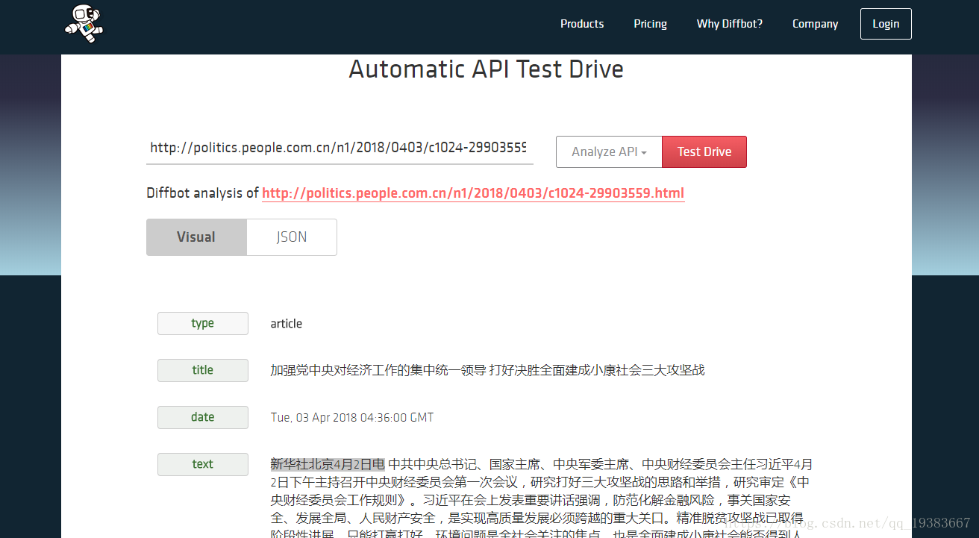This screenshot has height=538, width=979.
Task: Click the type field label
Action: [x=203, y=323]
